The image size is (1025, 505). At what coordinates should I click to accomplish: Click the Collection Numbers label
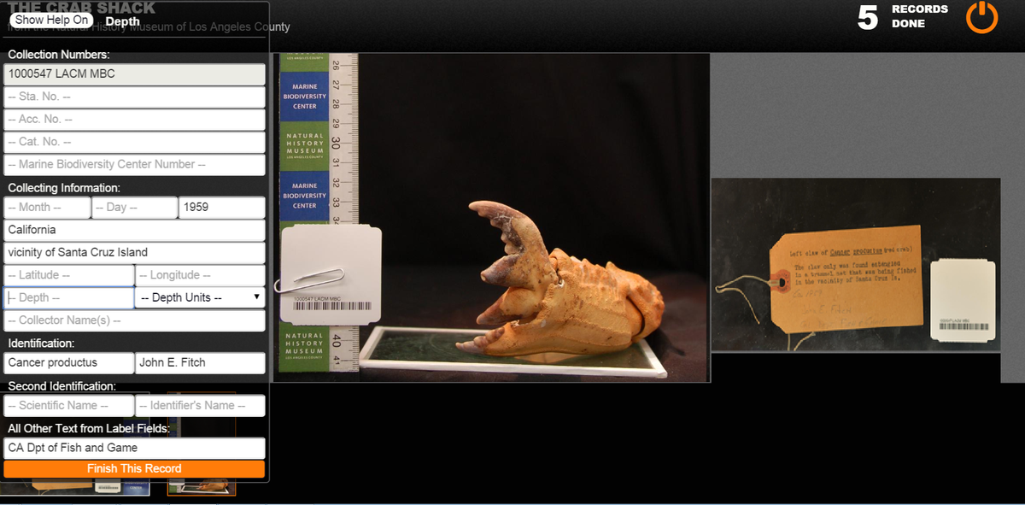click(59, 55)
